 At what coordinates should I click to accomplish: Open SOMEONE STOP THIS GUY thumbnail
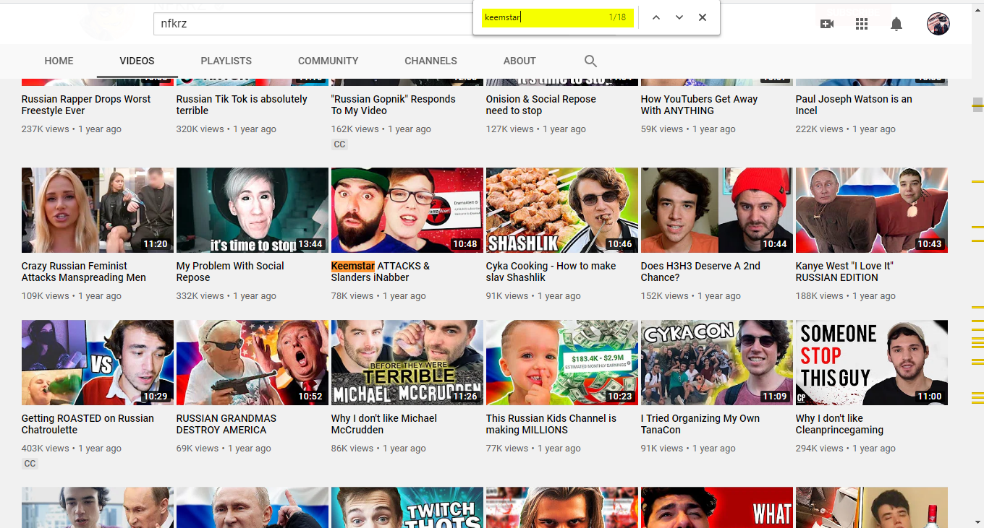pyautogui.click(x=872, y=363)
